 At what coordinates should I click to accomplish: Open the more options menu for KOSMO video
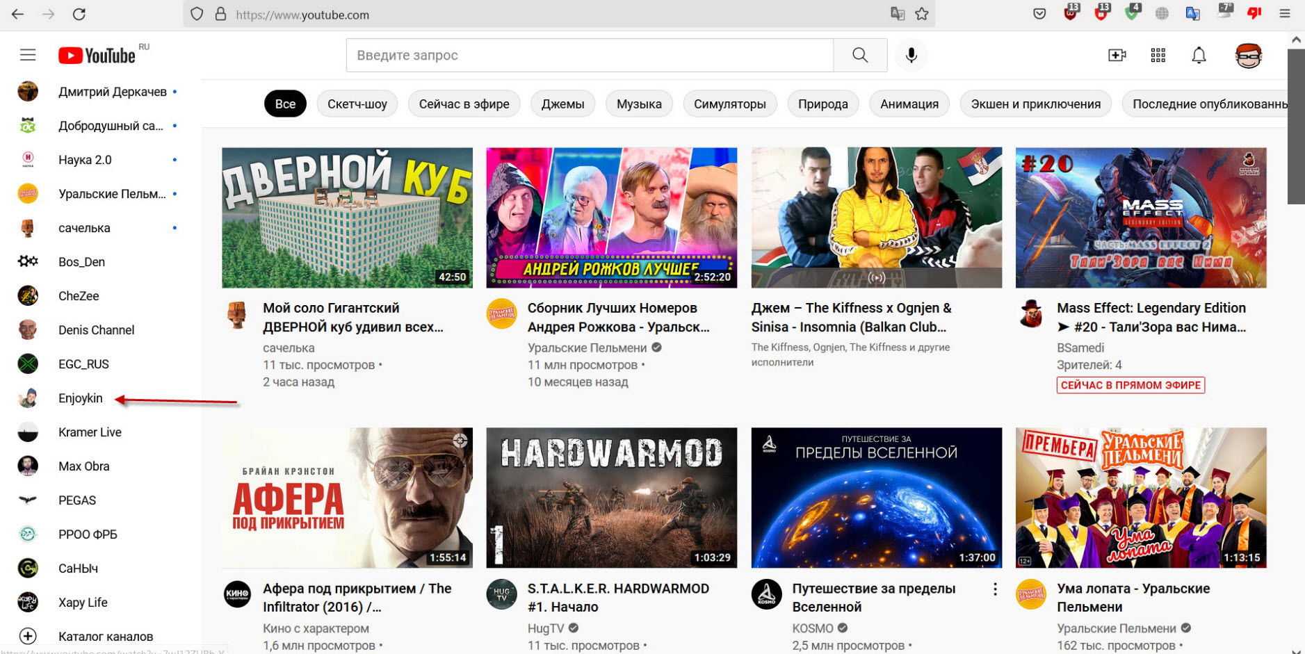995,589
